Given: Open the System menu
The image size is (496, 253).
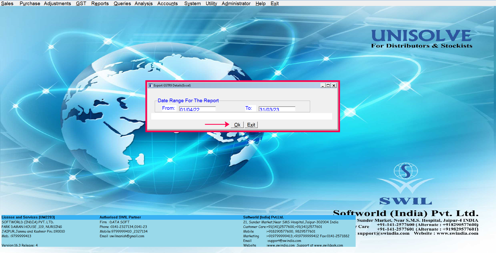Looking at the screenshot, I should pyautogui.click(x=192, y=3).
